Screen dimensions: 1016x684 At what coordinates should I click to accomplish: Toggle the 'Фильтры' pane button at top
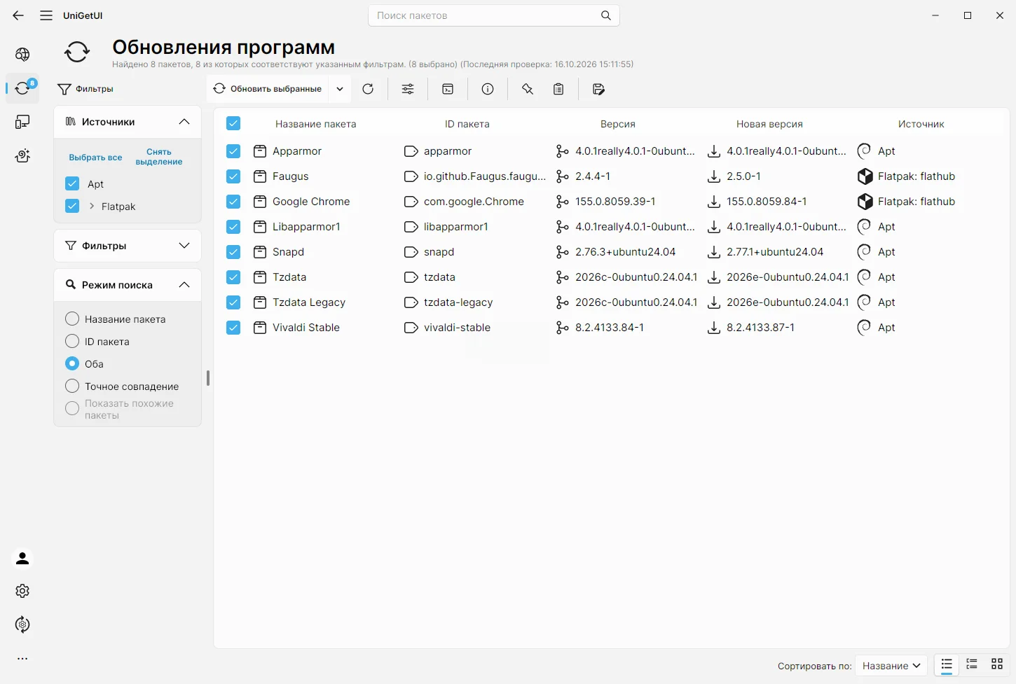coord(85,89)
